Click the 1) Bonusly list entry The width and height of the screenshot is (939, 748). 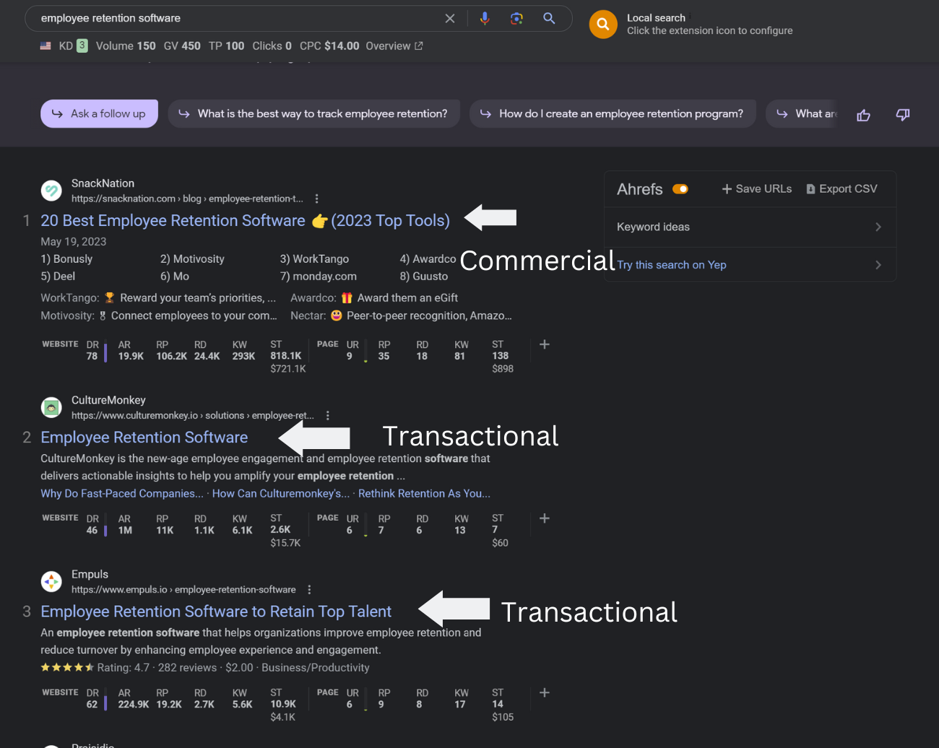pyautogui.click(x=66, y=258)
